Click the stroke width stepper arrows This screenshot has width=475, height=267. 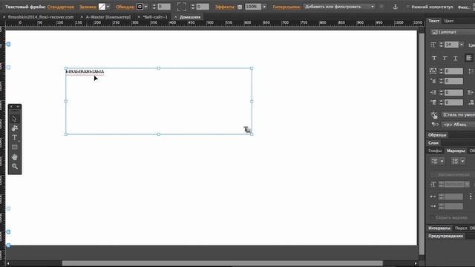pyautogui.click(x=154, y=7)
